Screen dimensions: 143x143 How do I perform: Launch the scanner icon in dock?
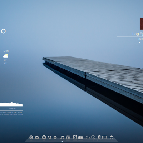[x=88, y=138]
